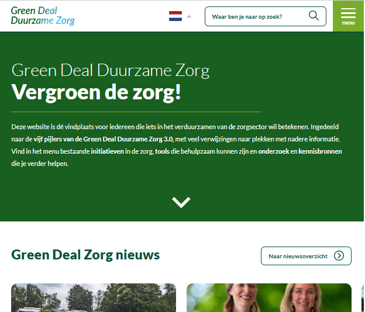This screenshot has width=365, height=312.
Task: Click the Green Deal Duurzame Zorg logo
Action: point(43,16)
